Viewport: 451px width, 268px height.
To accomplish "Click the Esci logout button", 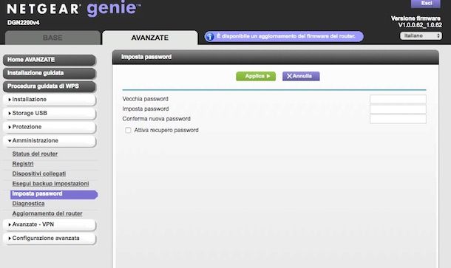I will [426, 4].
